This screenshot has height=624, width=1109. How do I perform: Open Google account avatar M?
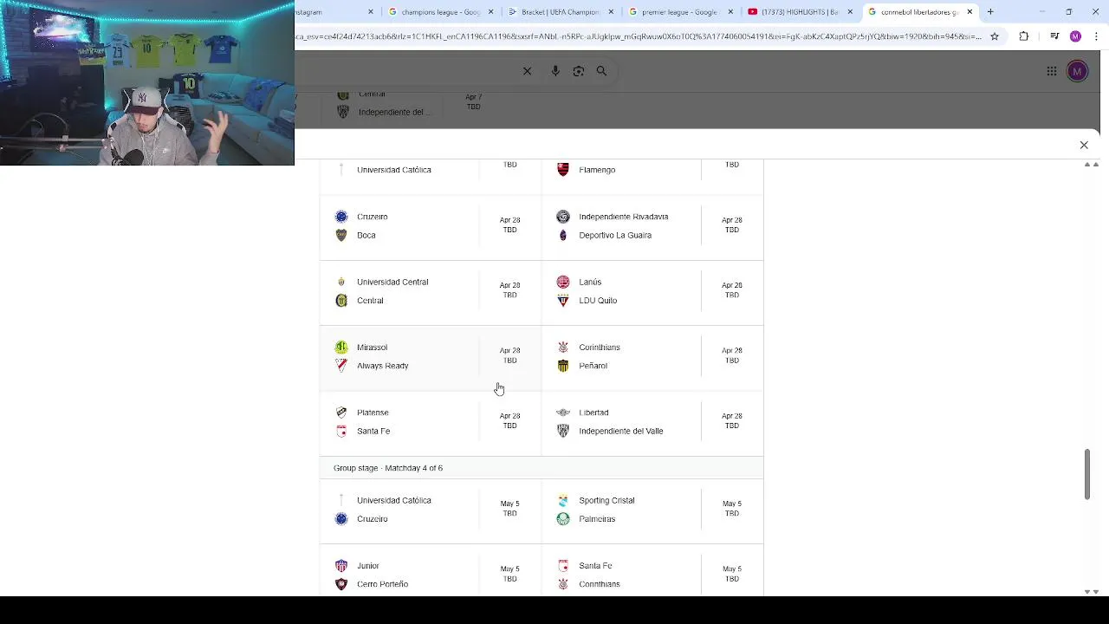point(1077,71)
